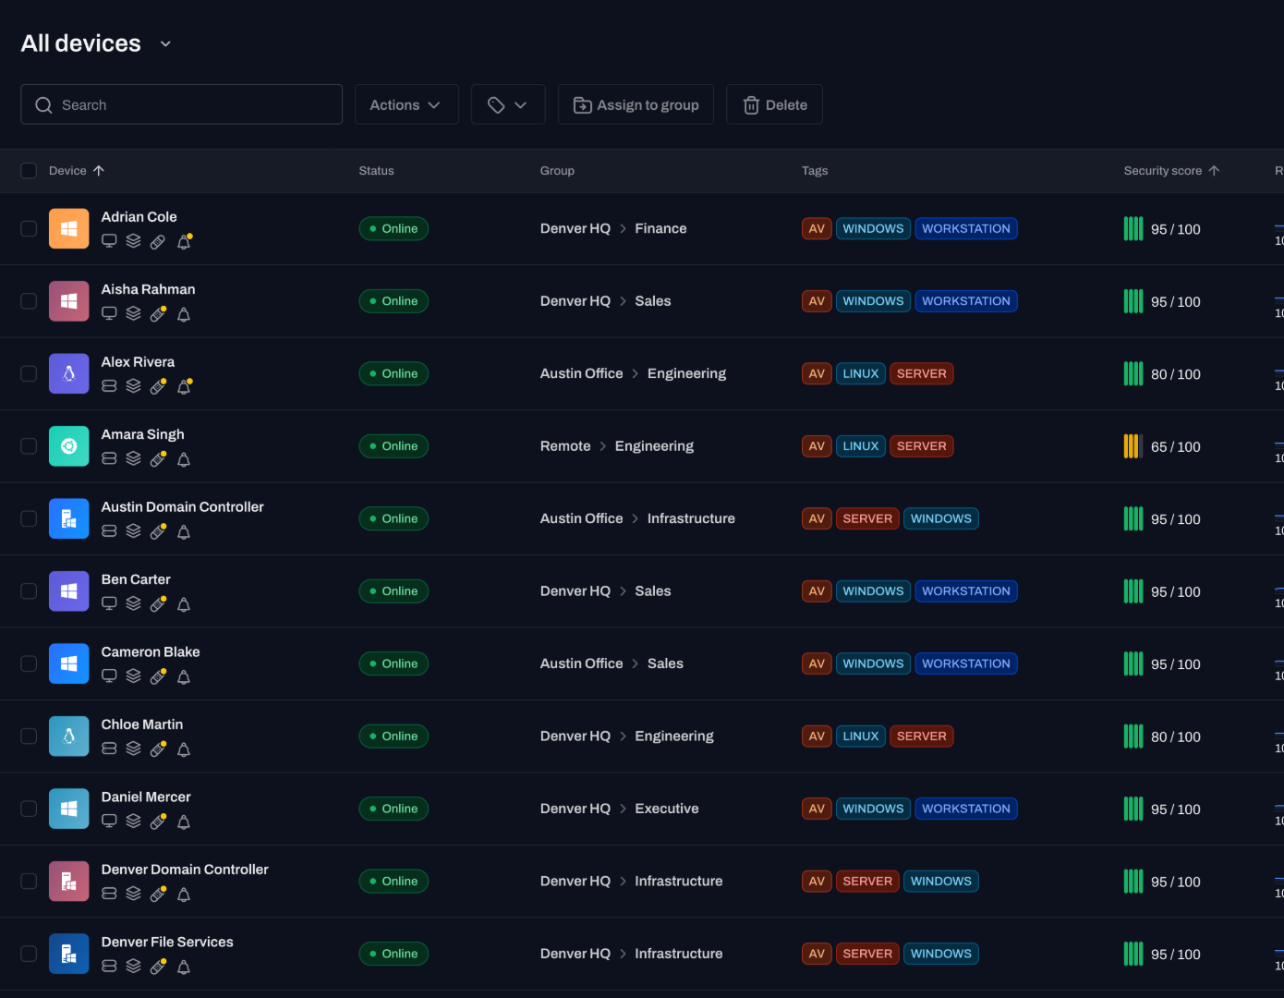Click the bell icon under Ben Carter
Viewport: 1284px width, 998px height.
184,604
